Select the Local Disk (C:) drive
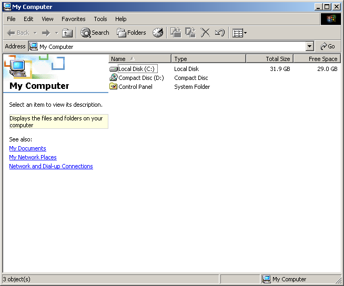The width and height of the screenshot is (344, 286). coord(136,69)
